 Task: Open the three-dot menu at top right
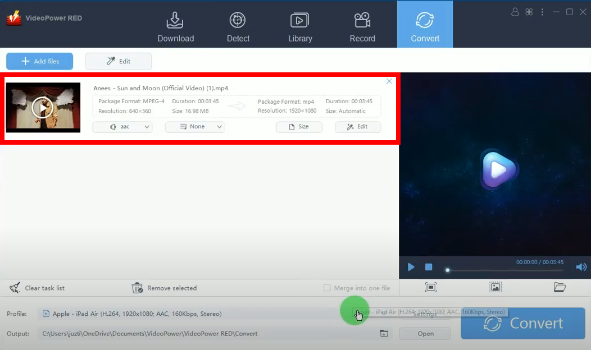coord(542,11)
